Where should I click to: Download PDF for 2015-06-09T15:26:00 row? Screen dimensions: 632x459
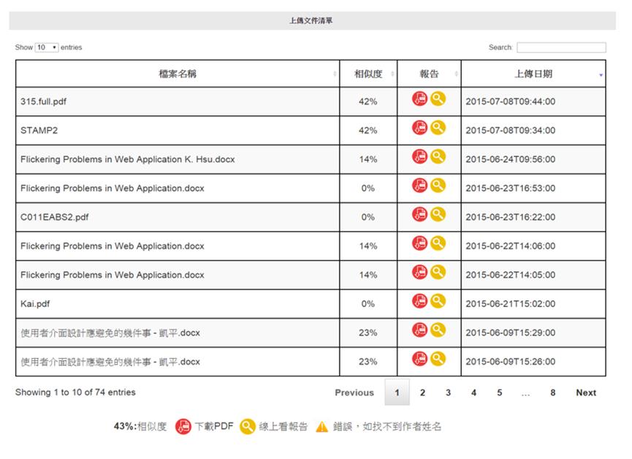coord(419,359)
